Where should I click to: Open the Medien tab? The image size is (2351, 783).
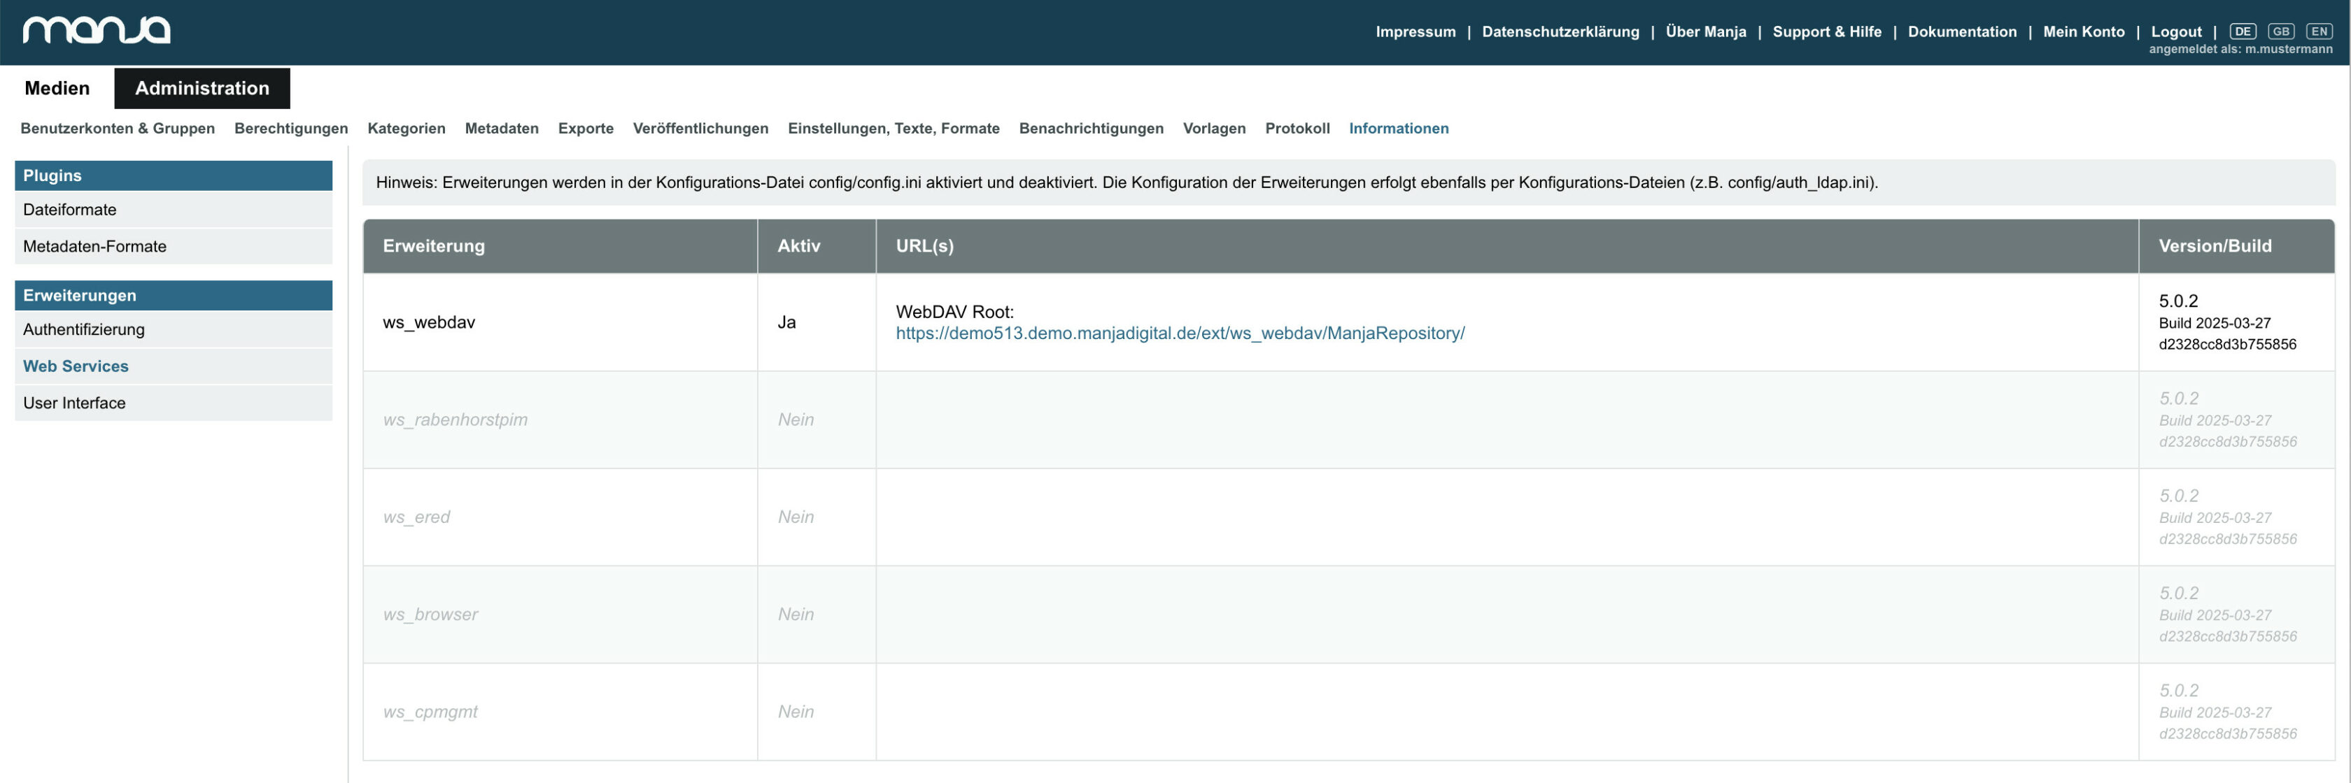(57, 88)
